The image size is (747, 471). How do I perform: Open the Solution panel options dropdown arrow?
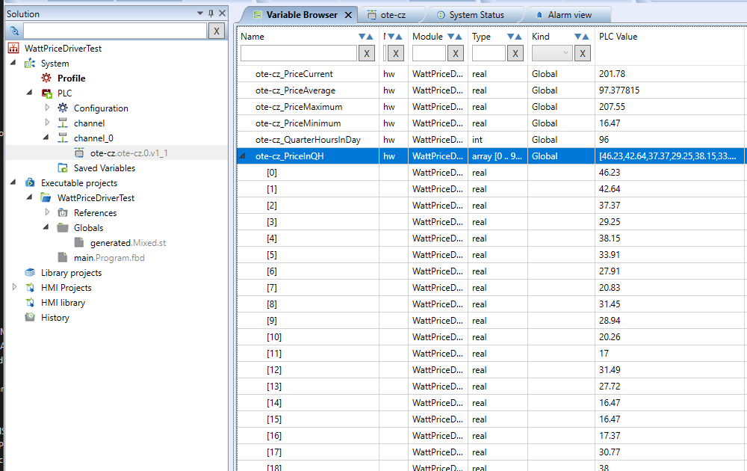[x=199, y=13]
